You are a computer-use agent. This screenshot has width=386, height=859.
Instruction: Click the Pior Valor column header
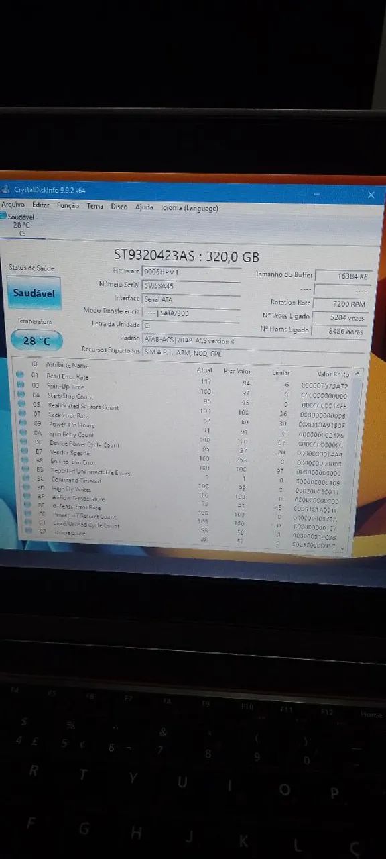[237, 370]
